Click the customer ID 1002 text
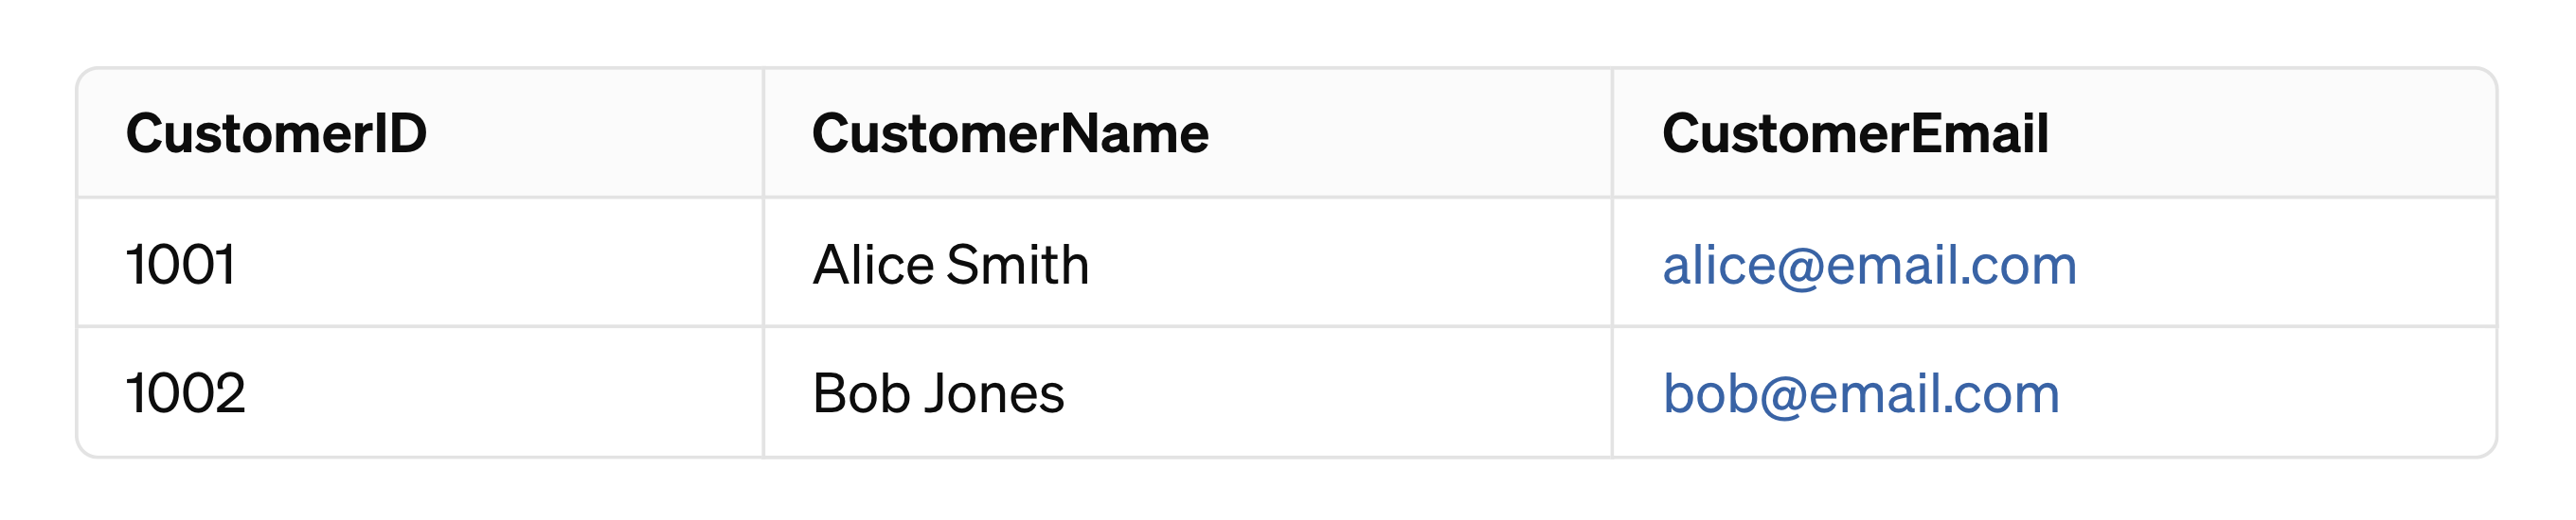This screenshot has height=520, width=2576. [x=185, y=393]
